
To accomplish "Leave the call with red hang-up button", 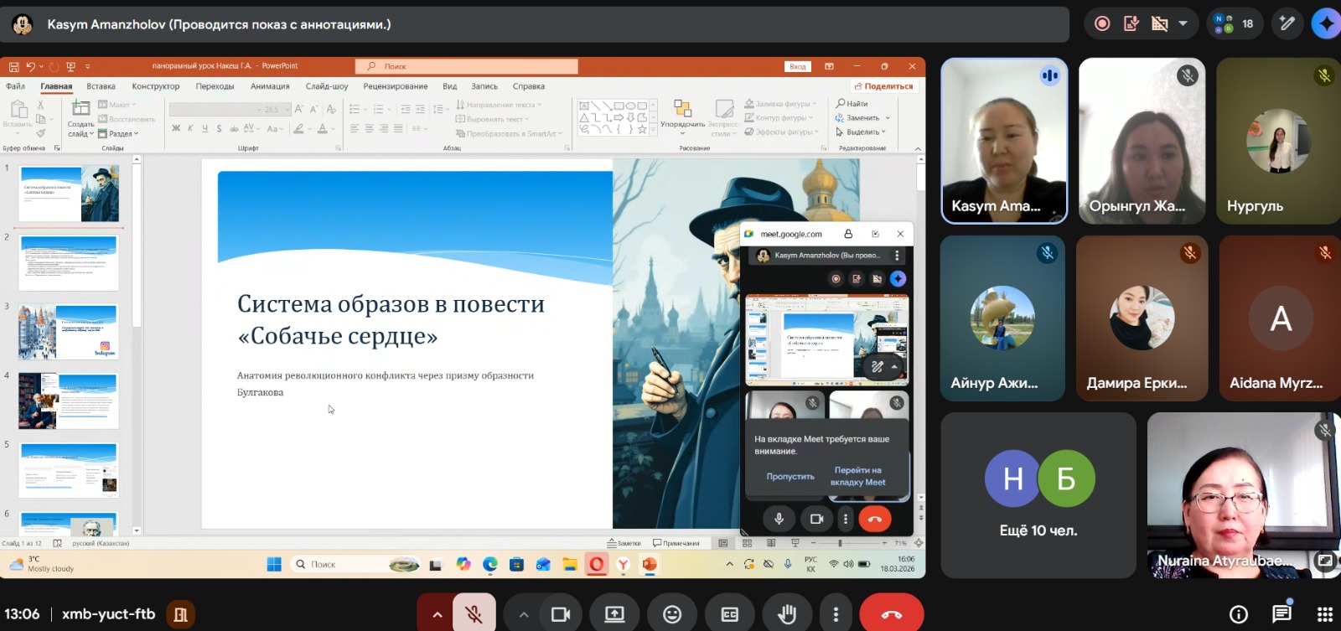I will (x=892, y=615).
